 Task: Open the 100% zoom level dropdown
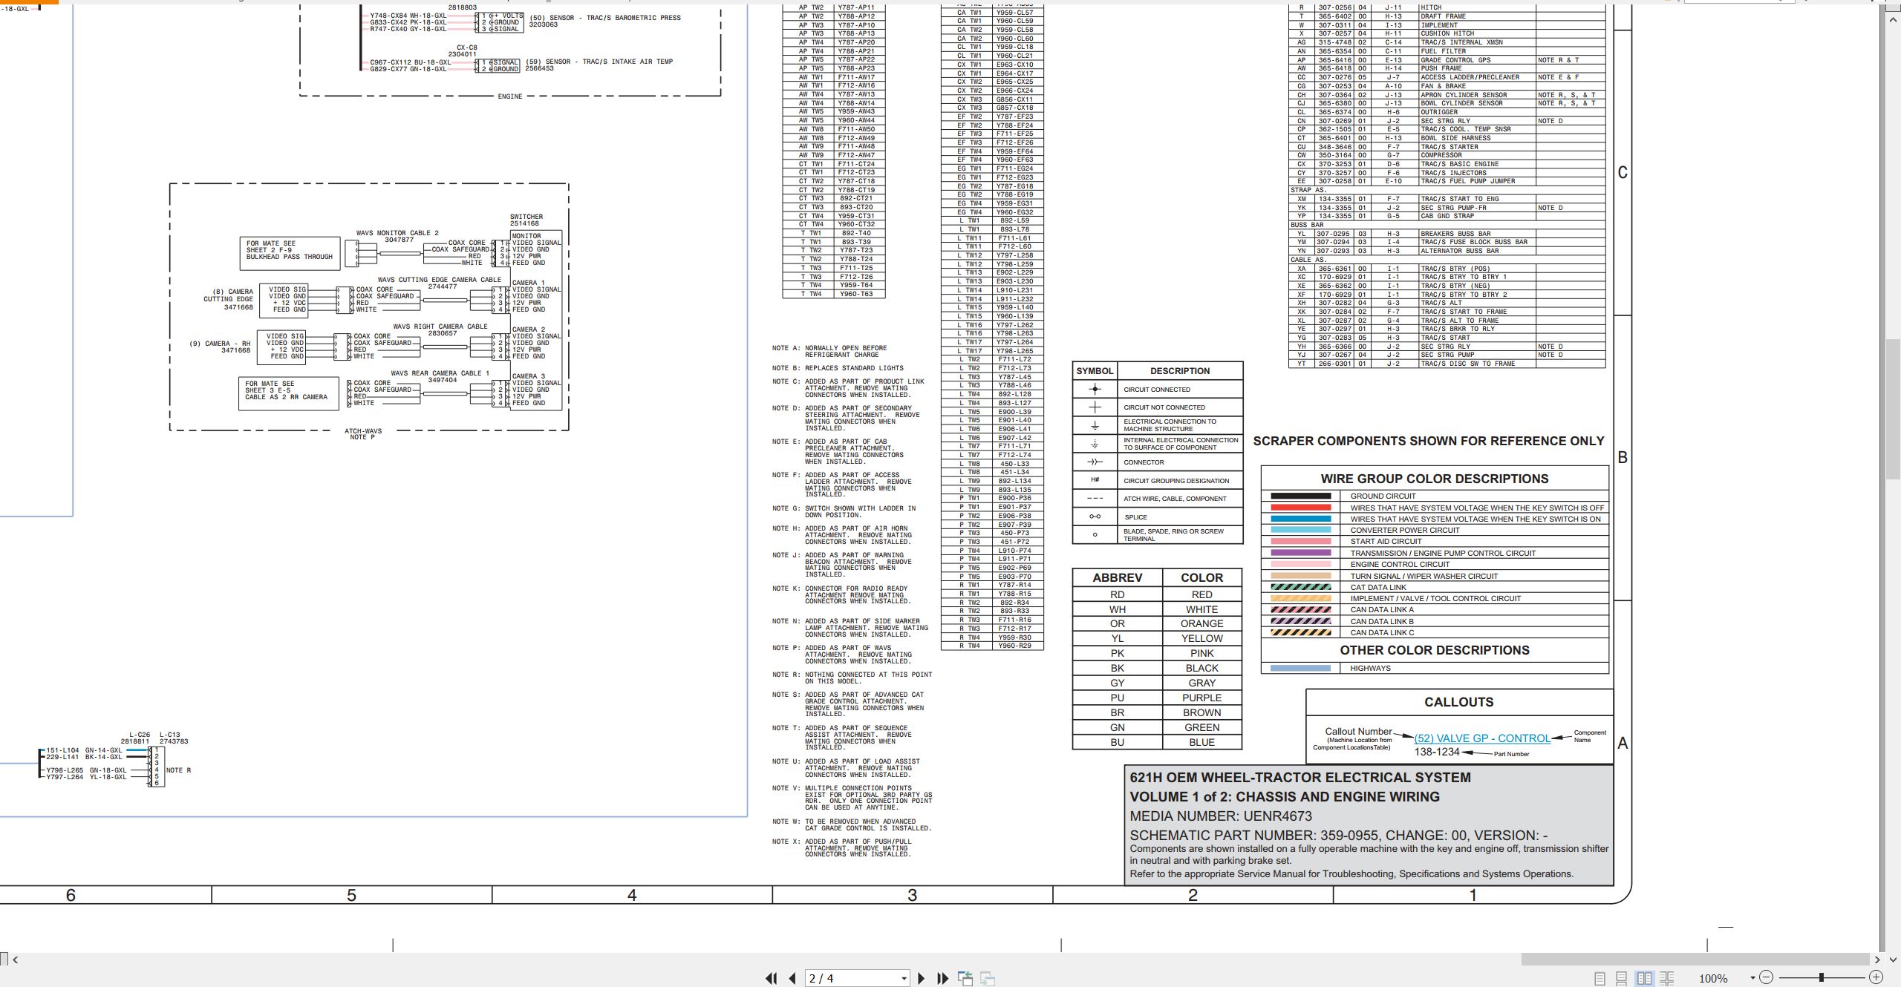point(1752,978)
